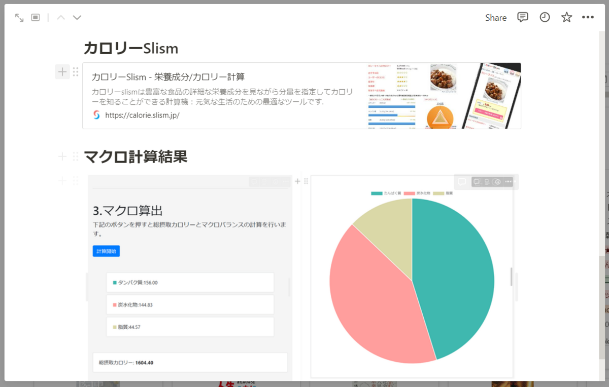Click the bookmark preview thumbnail image
The image size is (609, 387).
[x=444, y=96]
